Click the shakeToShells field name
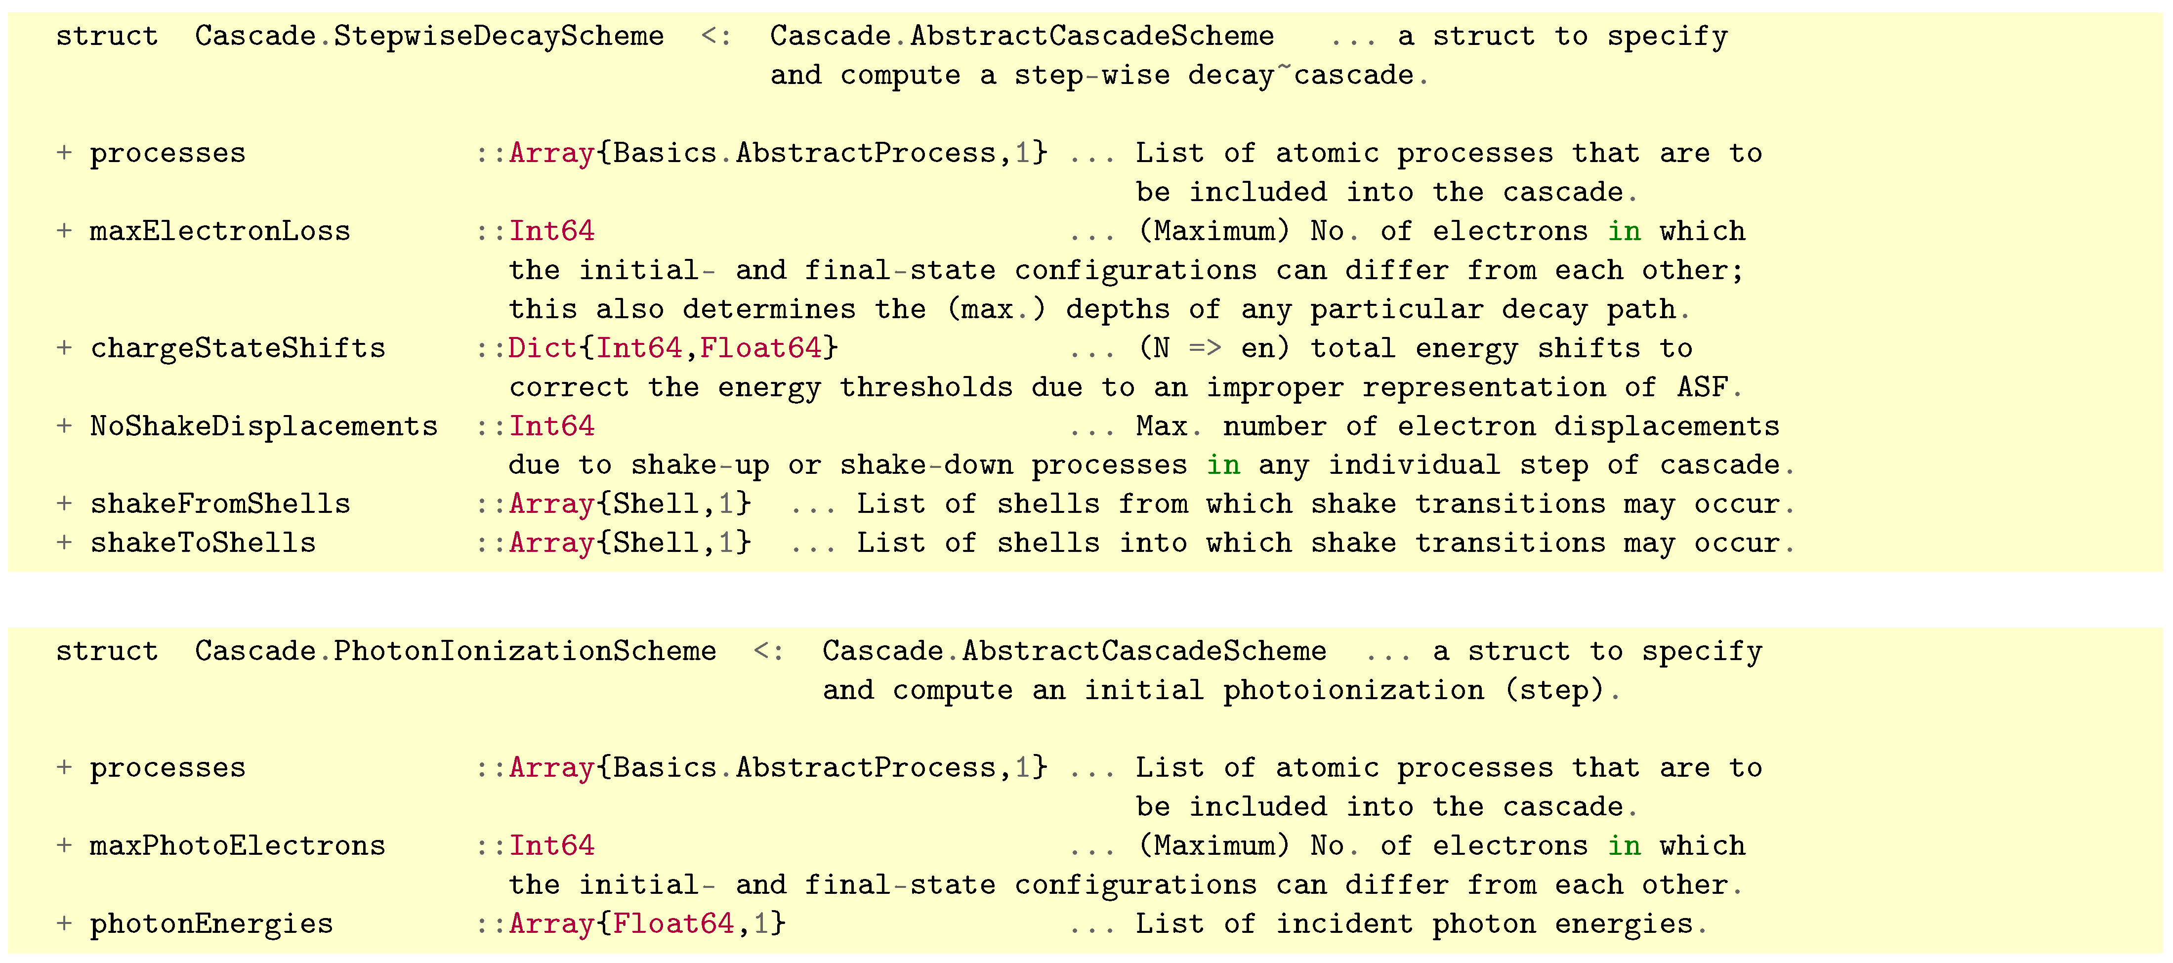 click(x=203, y=542)
